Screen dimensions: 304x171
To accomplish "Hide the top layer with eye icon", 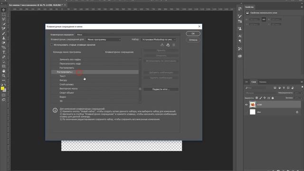I will coord(246,104).
